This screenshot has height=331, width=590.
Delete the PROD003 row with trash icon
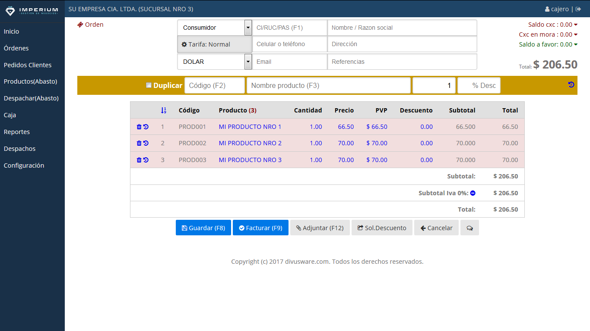139,160
